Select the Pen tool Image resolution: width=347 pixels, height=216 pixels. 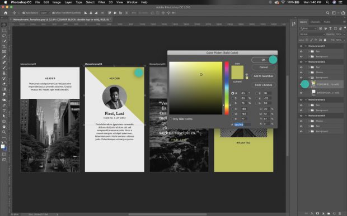click(4, 105)
